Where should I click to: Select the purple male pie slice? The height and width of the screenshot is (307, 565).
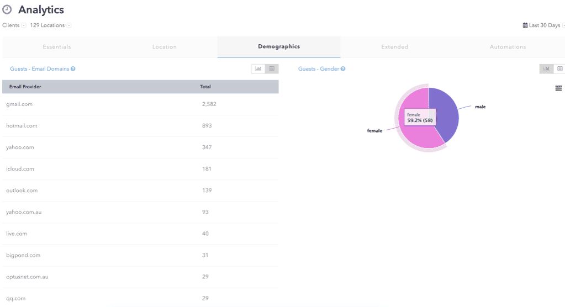click(x=445, y=114)
